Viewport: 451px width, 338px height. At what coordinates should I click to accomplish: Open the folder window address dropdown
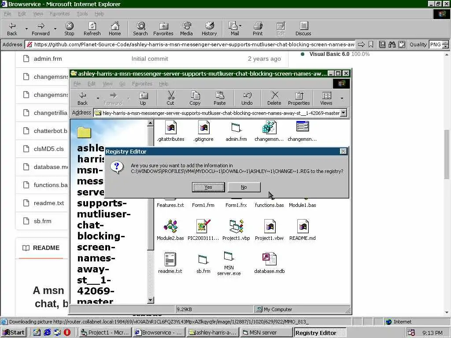coord(344,113)
